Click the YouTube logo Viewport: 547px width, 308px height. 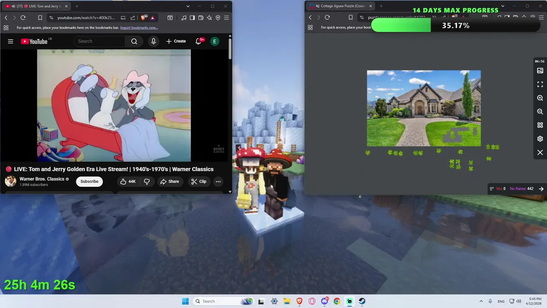[34, 41]
